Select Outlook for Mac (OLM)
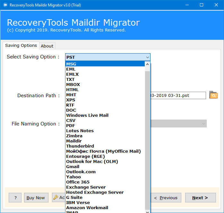Viewport: 224px width, 213px height. 105,162
